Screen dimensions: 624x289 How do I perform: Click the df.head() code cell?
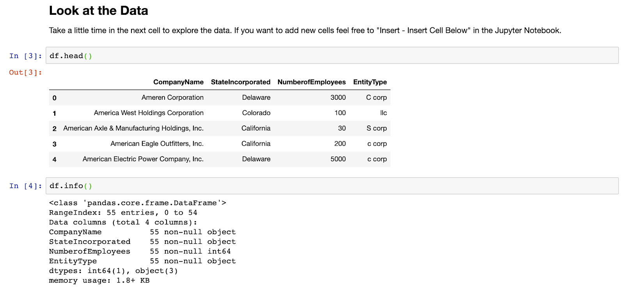tap(332, 55)
